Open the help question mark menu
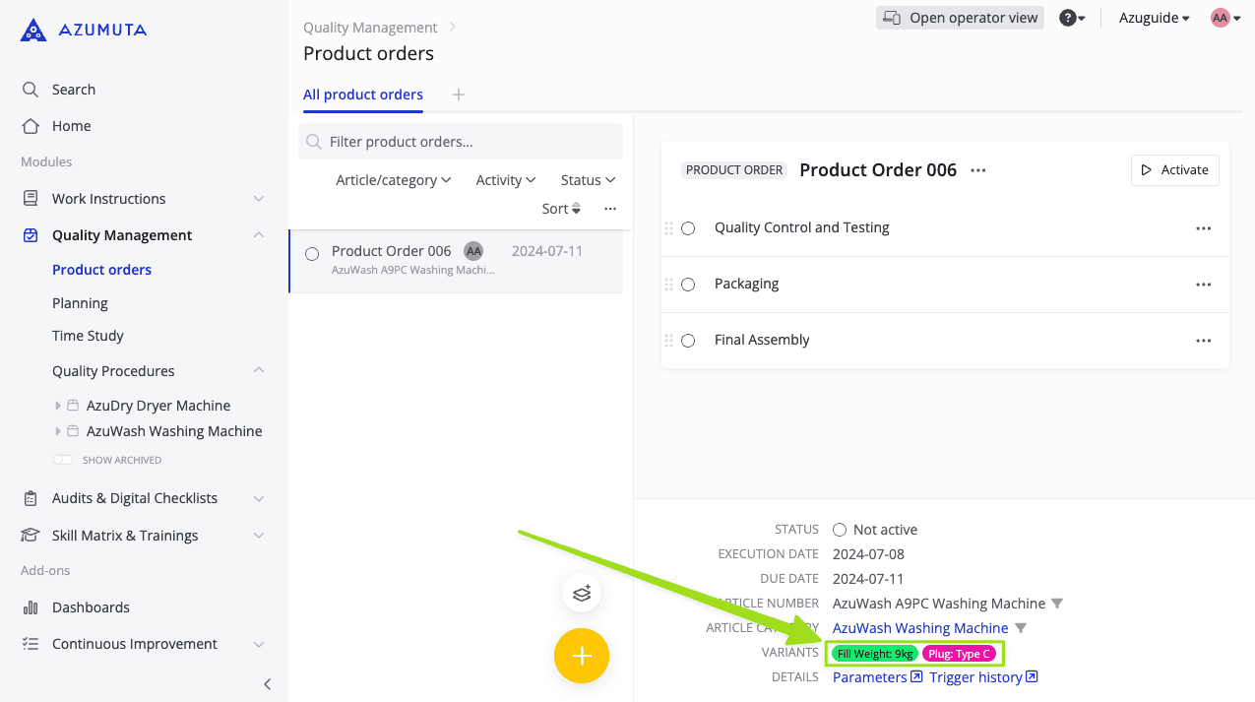The image size is (1255, 702). pyautogui.click(x=1072, y=18)
